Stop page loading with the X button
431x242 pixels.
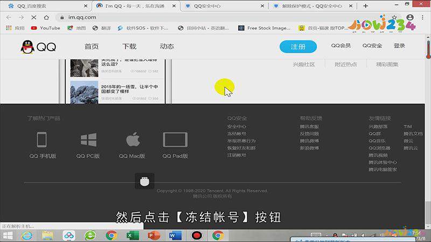(x=34, y=17)
